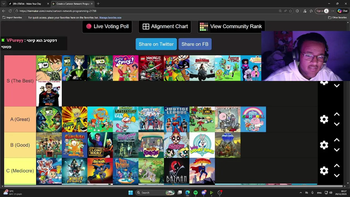Screen dimensions: 350x197
Task: Click the LEGO Ninjago thumbnail
Action: 151,68
